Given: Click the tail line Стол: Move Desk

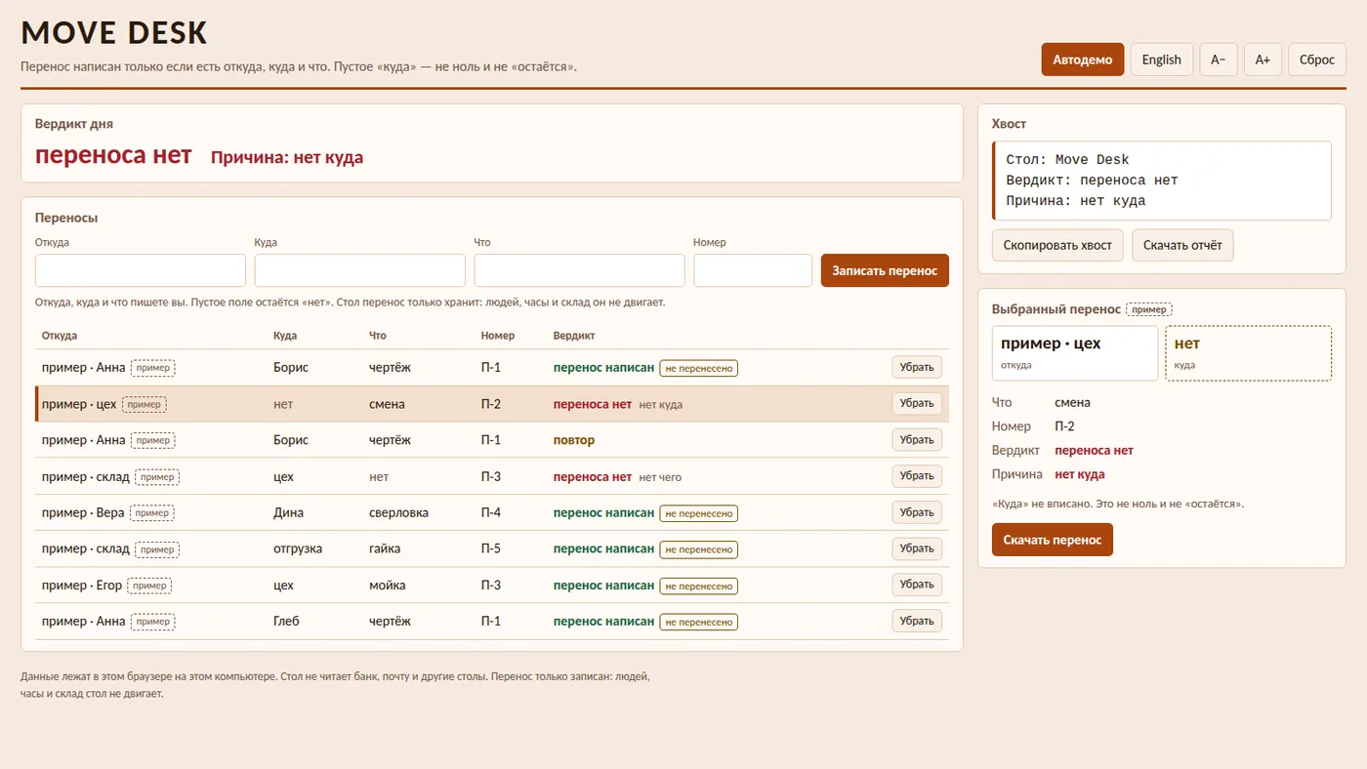Looking at the screenshot, I should [1067, 160].
